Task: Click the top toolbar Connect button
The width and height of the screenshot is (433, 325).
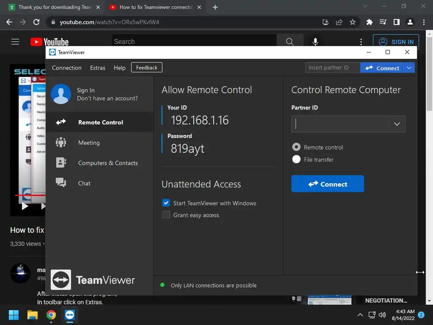Action: (382, 68)
